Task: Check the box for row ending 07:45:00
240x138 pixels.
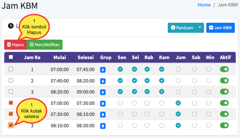Action: [x=11, y=69]
